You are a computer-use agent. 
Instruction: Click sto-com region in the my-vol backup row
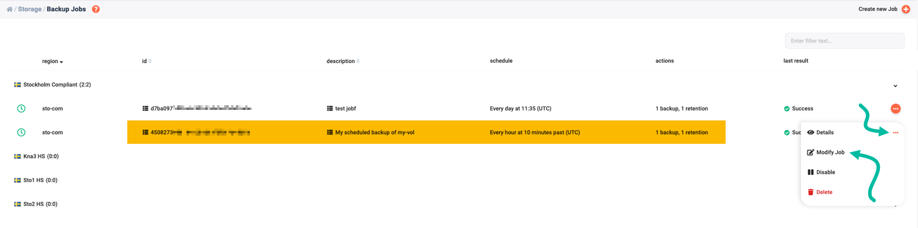(x=52, y=133)
